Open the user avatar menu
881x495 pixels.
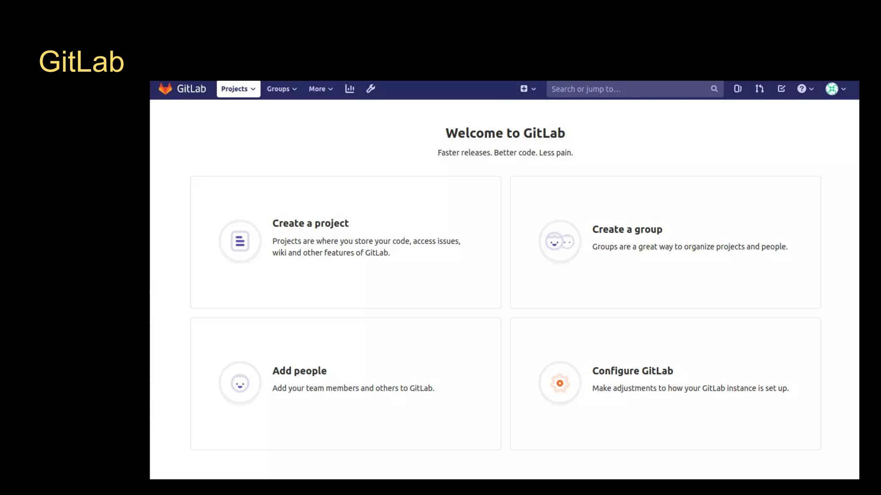tap(836, 89)
